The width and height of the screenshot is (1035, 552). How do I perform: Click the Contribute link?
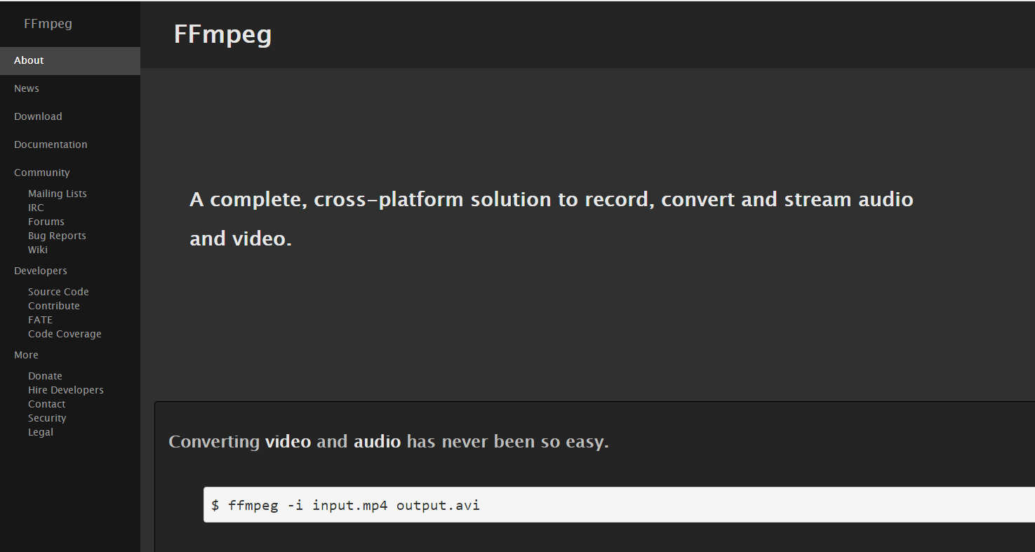coord(54,306)
